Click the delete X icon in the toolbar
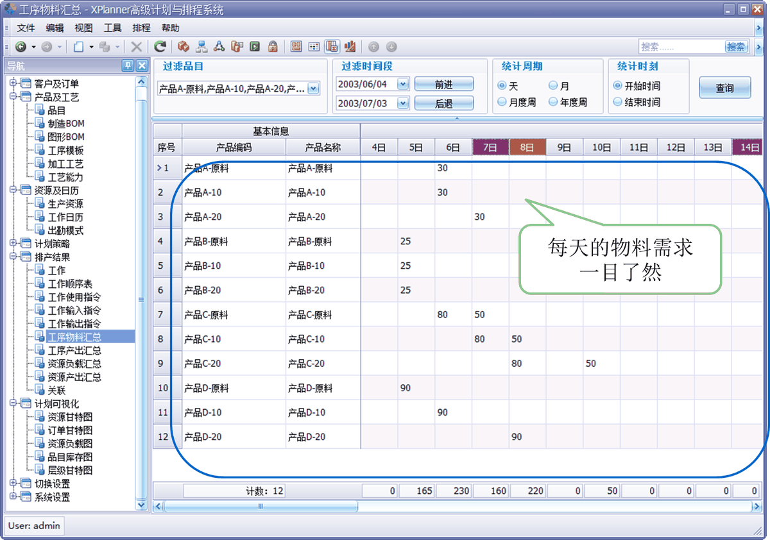 coord(136,47)
